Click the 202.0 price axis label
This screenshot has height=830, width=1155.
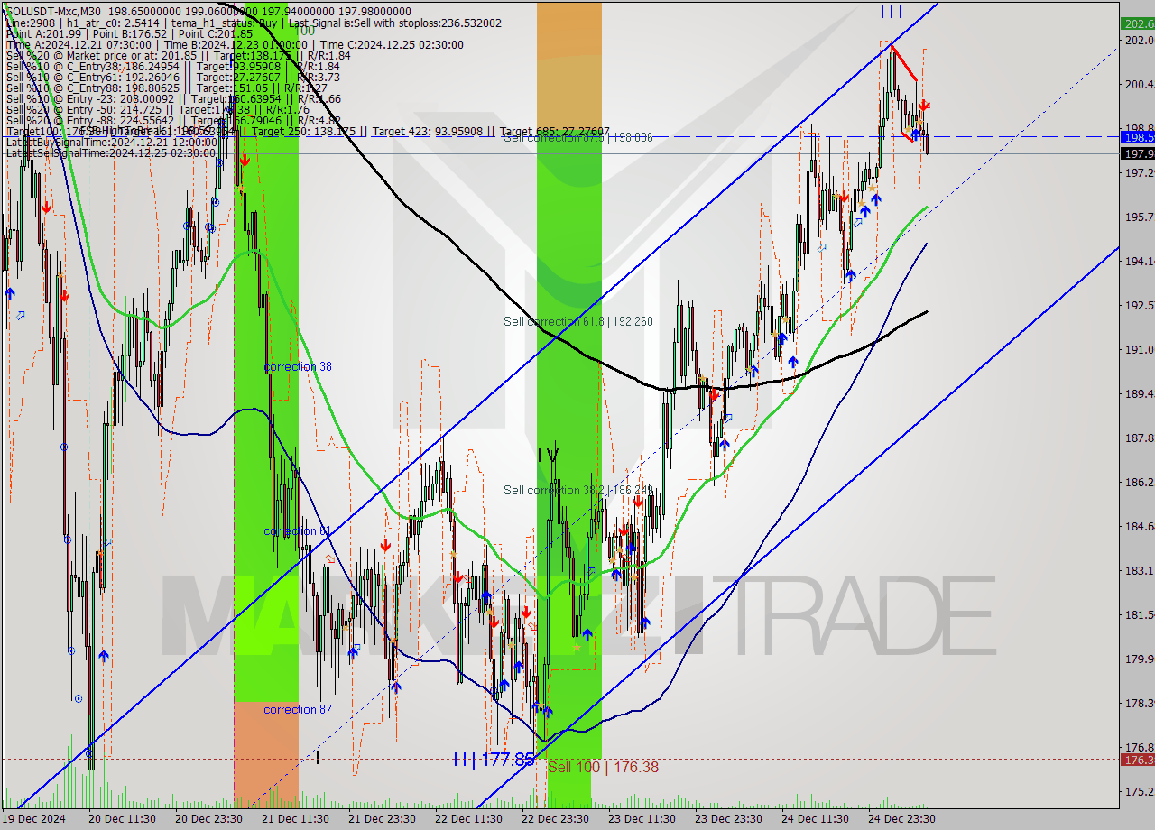1139,40
